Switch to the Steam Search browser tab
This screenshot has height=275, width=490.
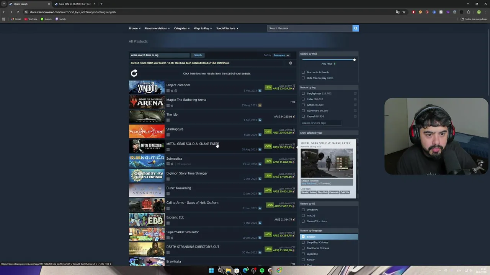[x=29, y=4]
